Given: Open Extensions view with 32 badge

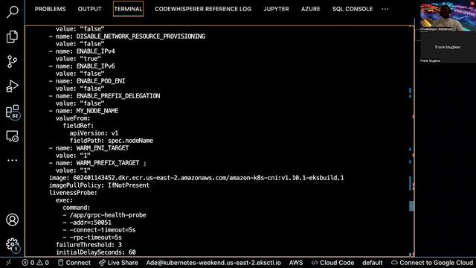Looking at the screenshot, I should point(13,112).
